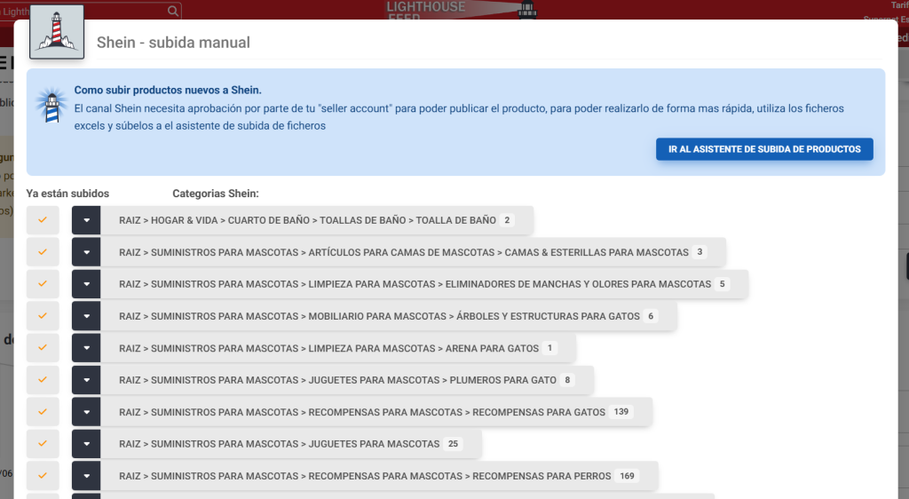
Task: Expand Camas & Esterillas para Mascotas dropdown
Action: click(x=86, y=252)
